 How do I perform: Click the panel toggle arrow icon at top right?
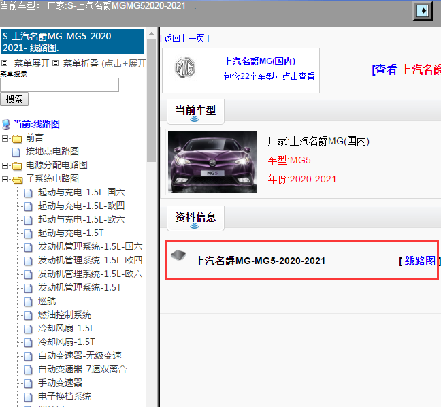click(423, 11)
